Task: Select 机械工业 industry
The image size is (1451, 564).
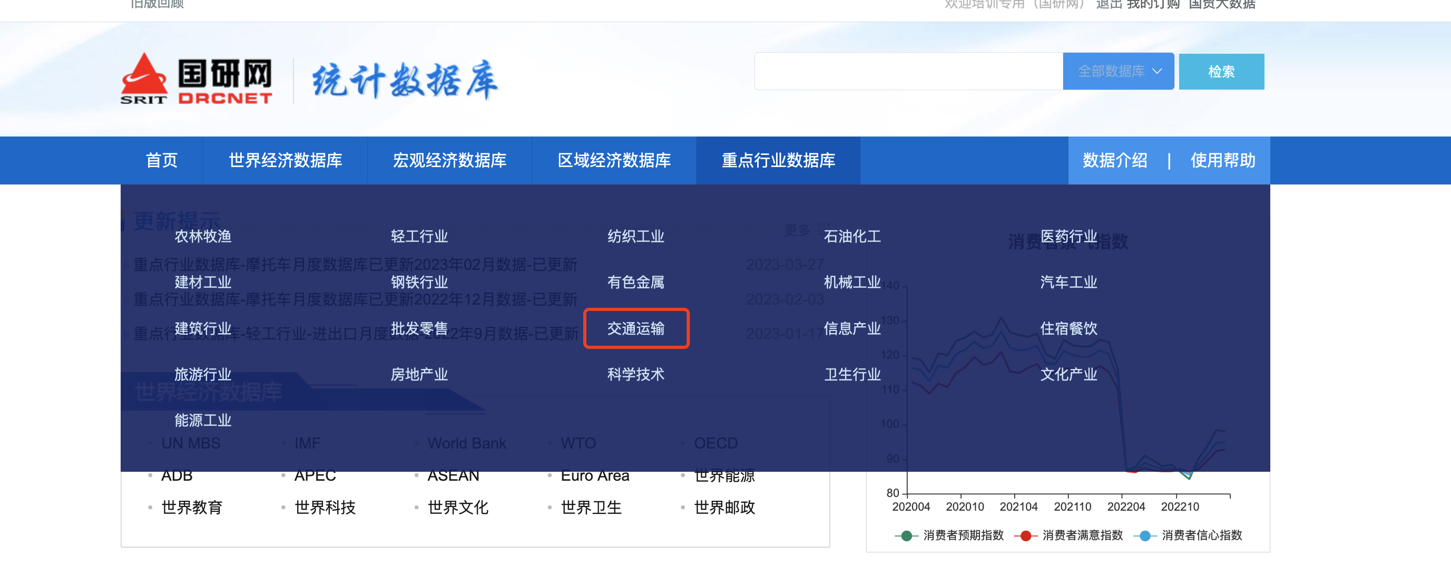Action: pos(851,283)
